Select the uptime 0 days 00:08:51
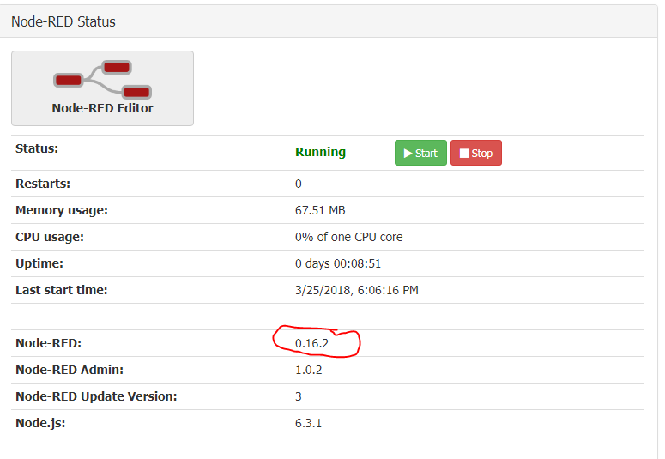Image resolution: width=665 pixels, height=459 pixels. [338, 263]
